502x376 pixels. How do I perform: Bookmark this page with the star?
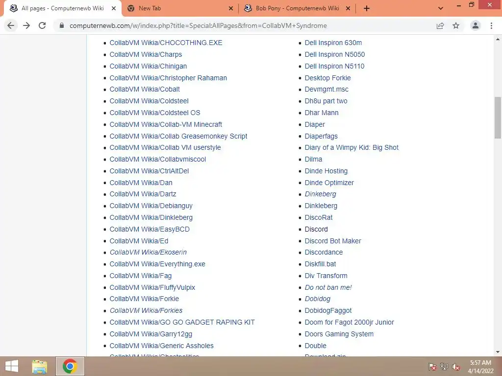tap(456, 25)
